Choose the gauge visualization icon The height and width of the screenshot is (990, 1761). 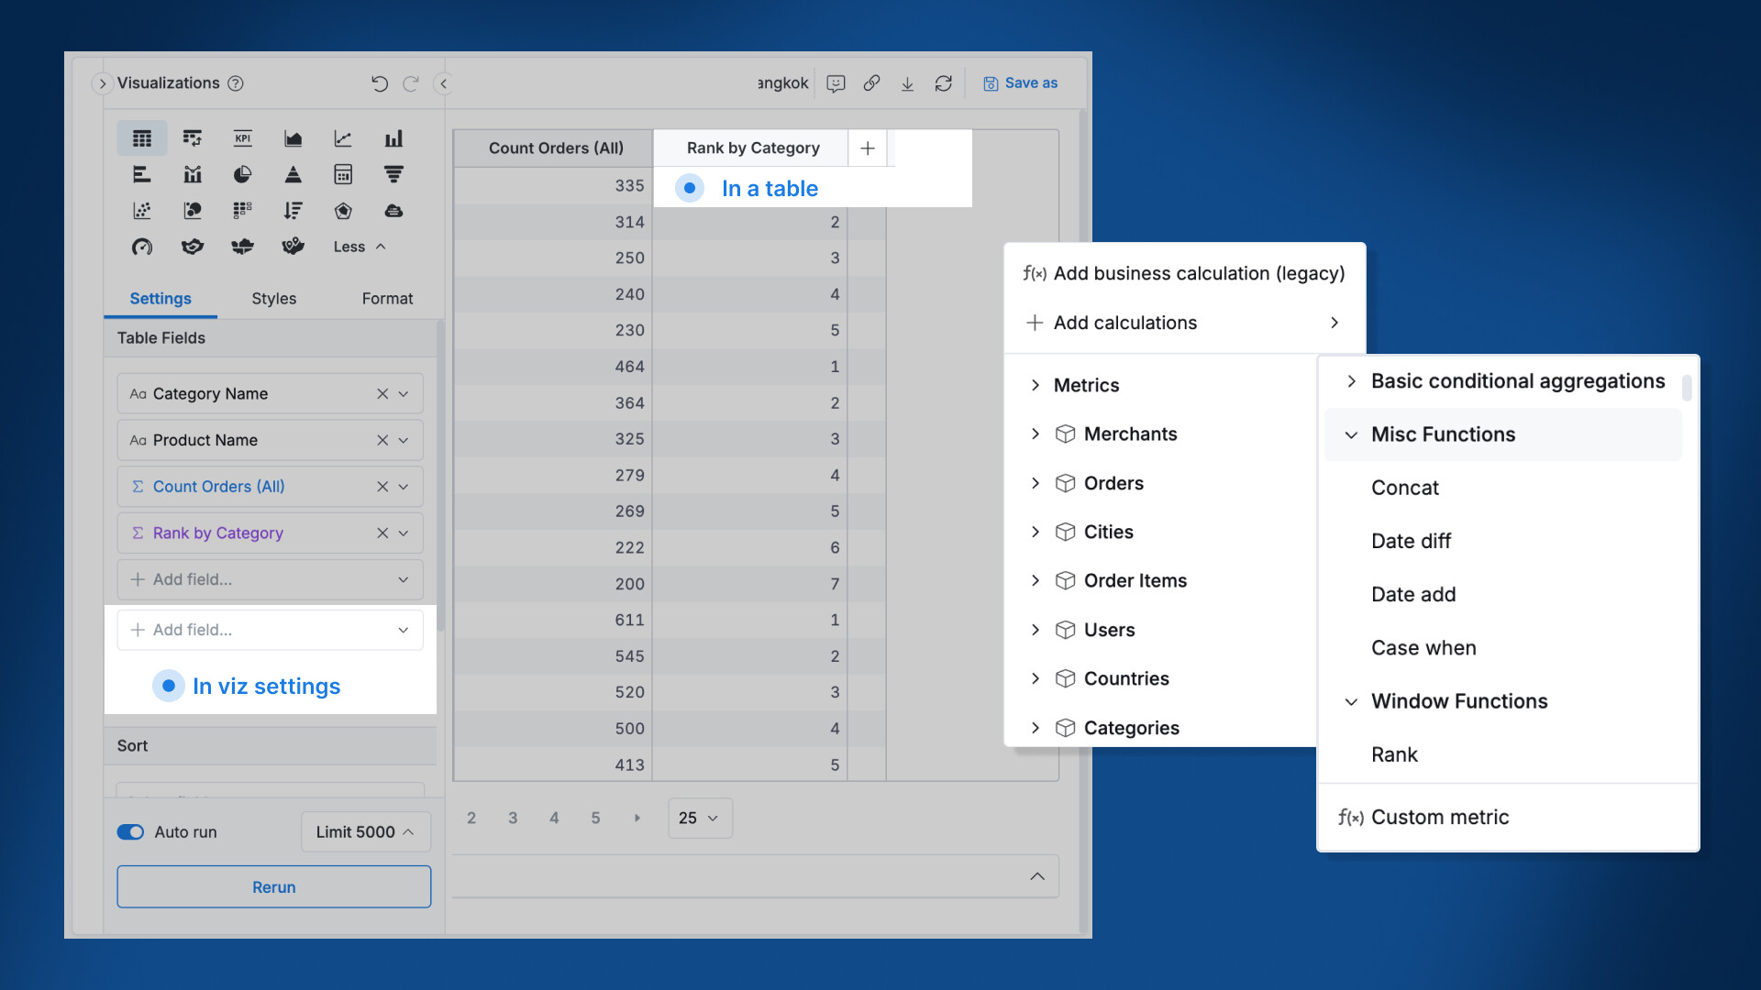pyautogui.click(x=142, y=247)
